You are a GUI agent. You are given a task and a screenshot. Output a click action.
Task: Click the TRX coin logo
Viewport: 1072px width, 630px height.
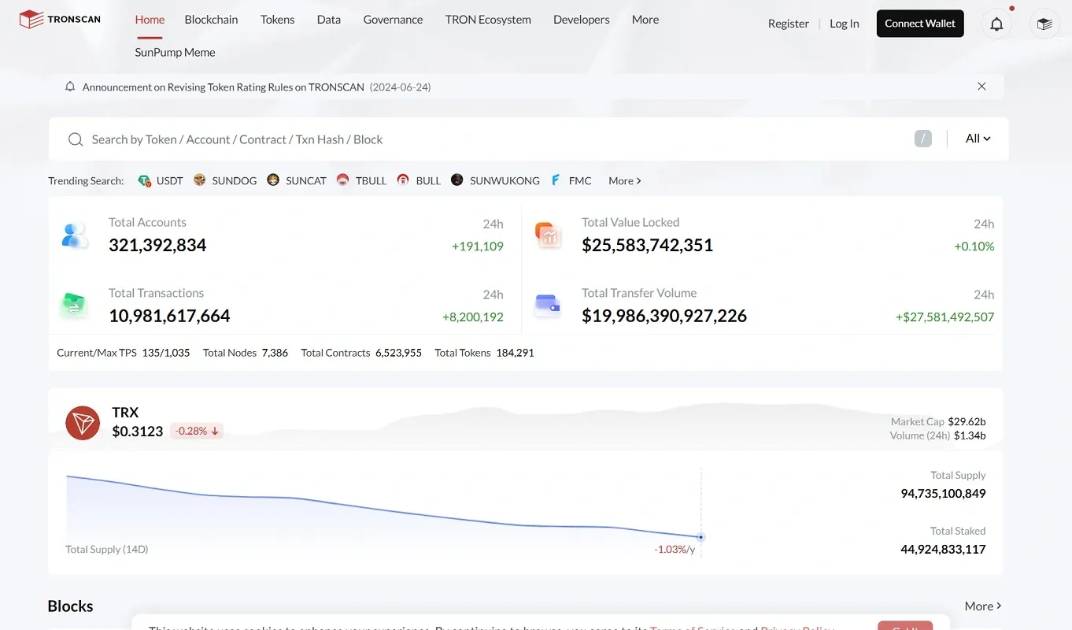pos(83,423)
